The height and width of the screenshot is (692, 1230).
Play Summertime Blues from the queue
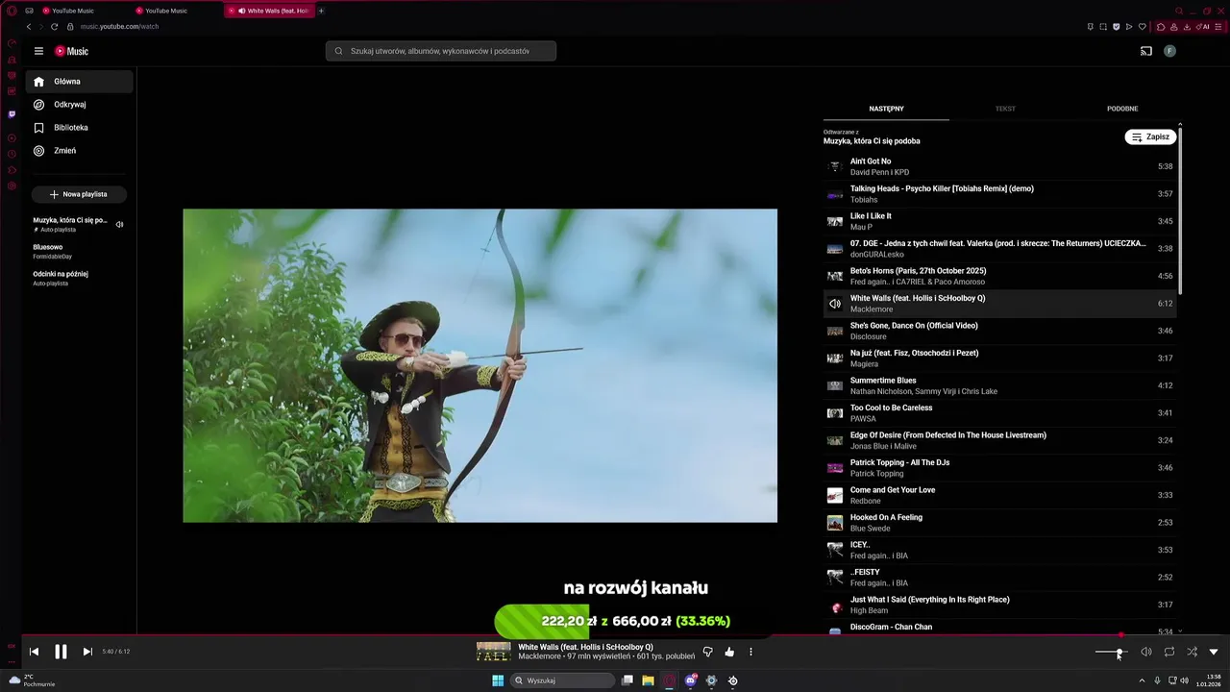coord(999,385)
